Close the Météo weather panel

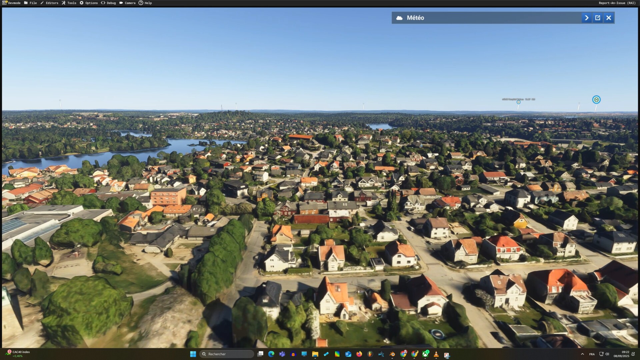pos(609,18)
